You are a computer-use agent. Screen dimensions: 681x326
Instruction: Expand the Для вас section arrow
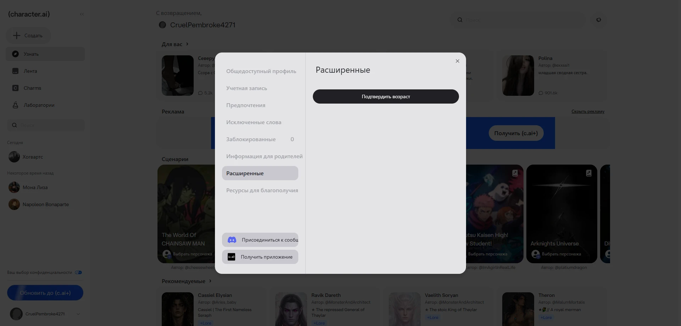[187, 44]
